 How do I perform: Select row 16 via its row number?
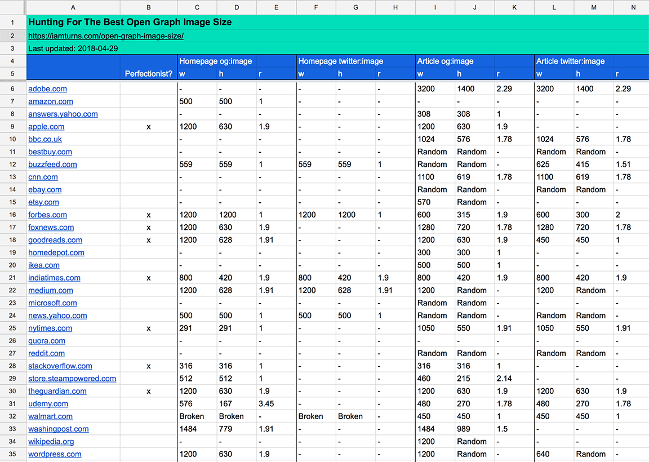pos(12,215)
